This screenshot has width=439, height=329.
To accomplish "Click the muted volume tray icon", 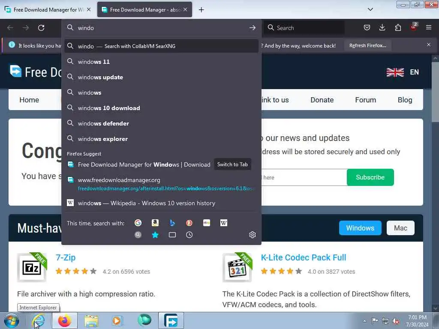I will [x=396, y=321].
